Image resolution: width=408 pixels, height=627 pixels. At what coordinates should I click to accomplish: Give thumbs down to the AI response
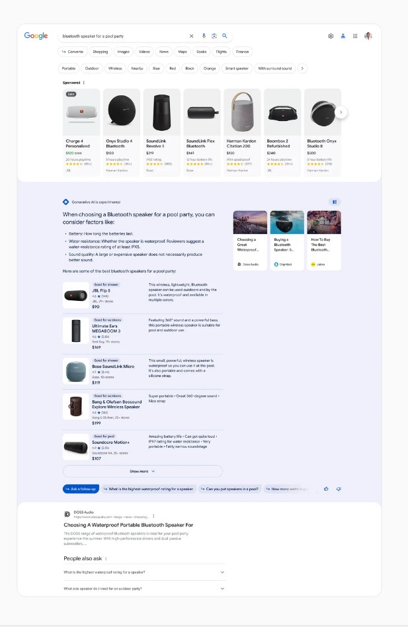click(x=339, y=489)
